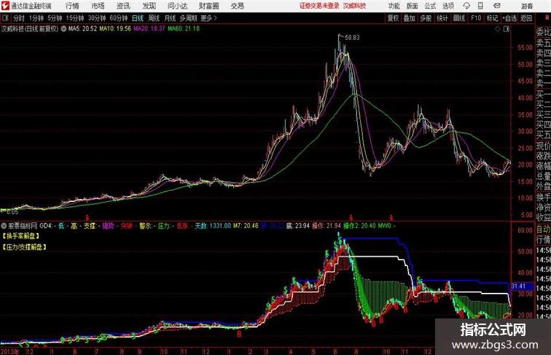Click the 复权 toolbar button

pos(393,18)
